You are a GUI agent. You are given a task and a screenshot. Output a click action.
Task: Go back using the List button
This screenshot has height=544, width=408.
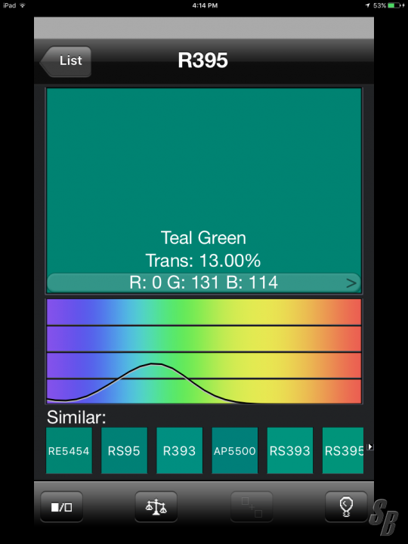pos(66,61)
